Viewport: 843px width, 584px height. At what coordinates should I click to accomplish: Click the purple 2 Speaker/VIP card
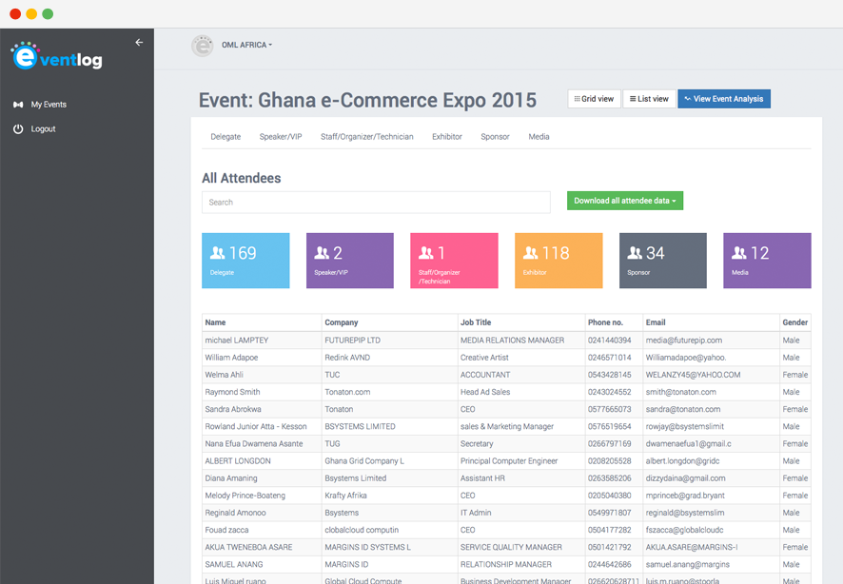tap(350, 261)
